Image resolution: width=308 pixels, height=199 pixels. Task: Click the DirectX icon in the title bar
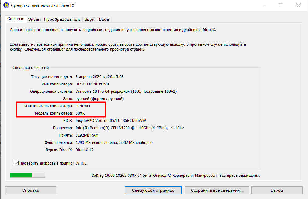6,5
